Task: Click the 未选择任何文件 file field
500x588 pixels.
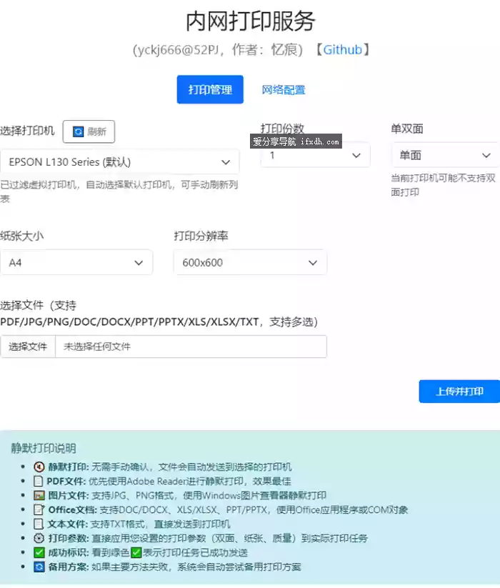Action: point(191,347)
